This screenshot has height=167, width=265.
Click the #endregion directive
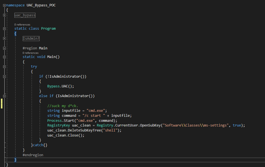pos(33,155)
